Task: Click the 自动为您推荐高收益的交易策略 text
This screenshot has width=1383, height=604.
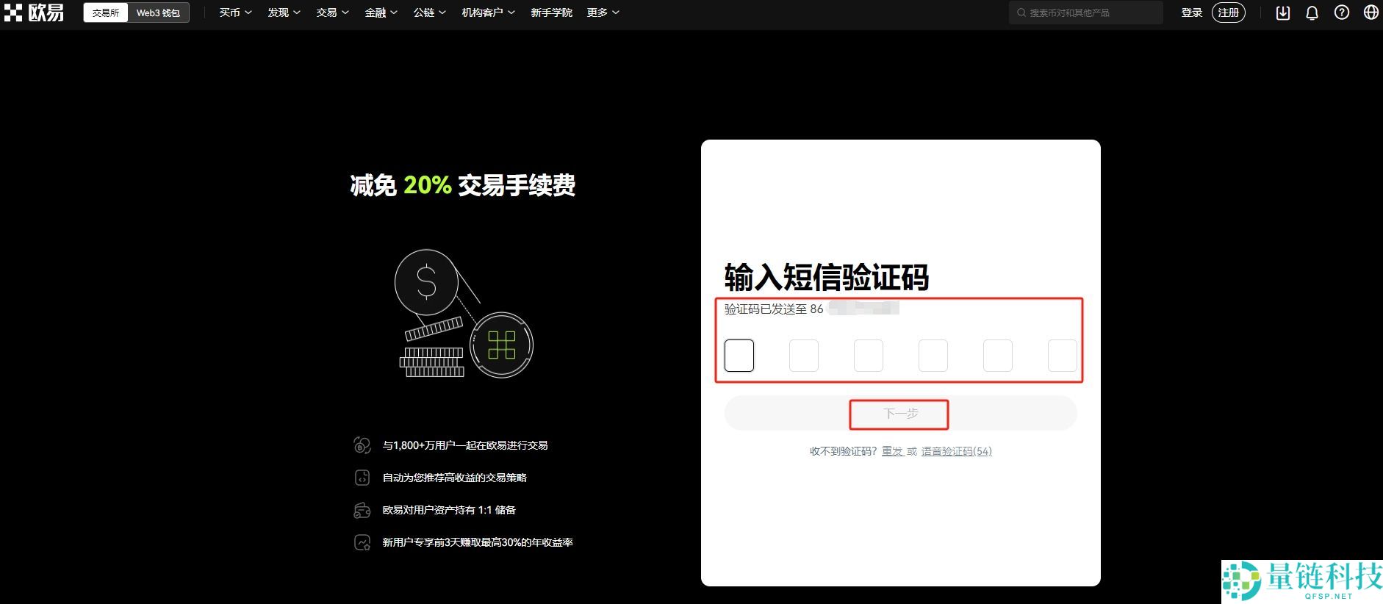Action: coord(455,478)
